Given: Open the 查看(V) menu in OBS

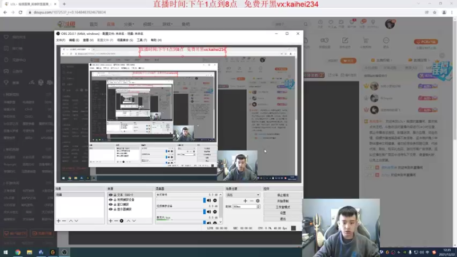Looking at the screenshot, I should (89, 40).
